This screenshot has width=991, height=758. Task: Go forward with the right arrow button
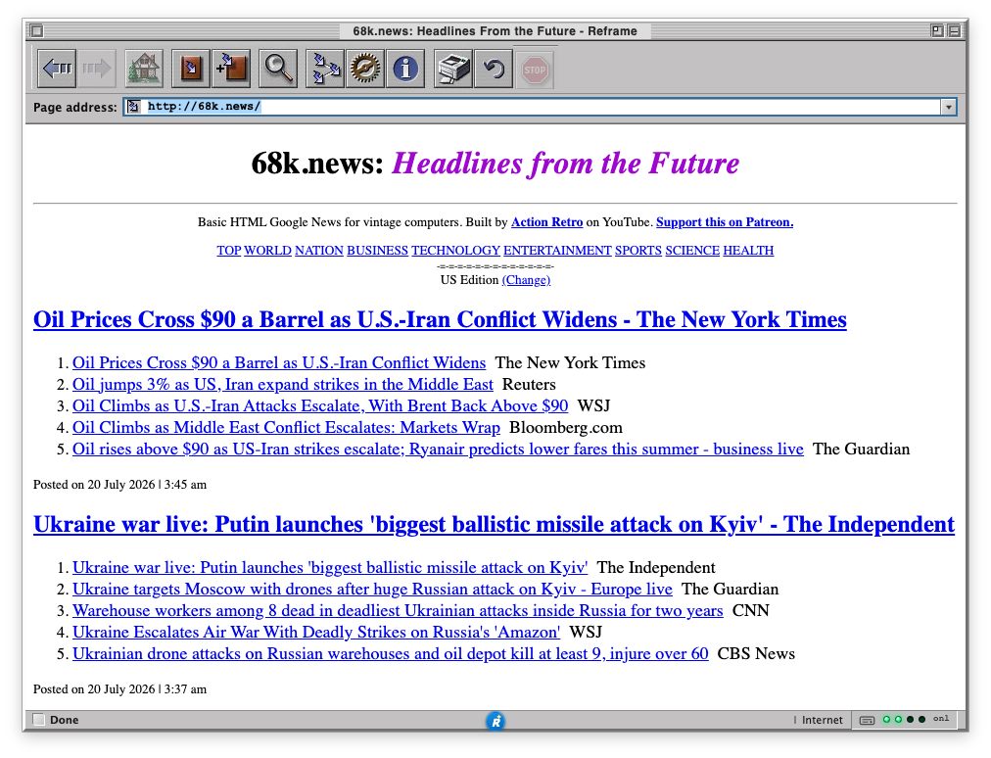[x=96, y=69]
